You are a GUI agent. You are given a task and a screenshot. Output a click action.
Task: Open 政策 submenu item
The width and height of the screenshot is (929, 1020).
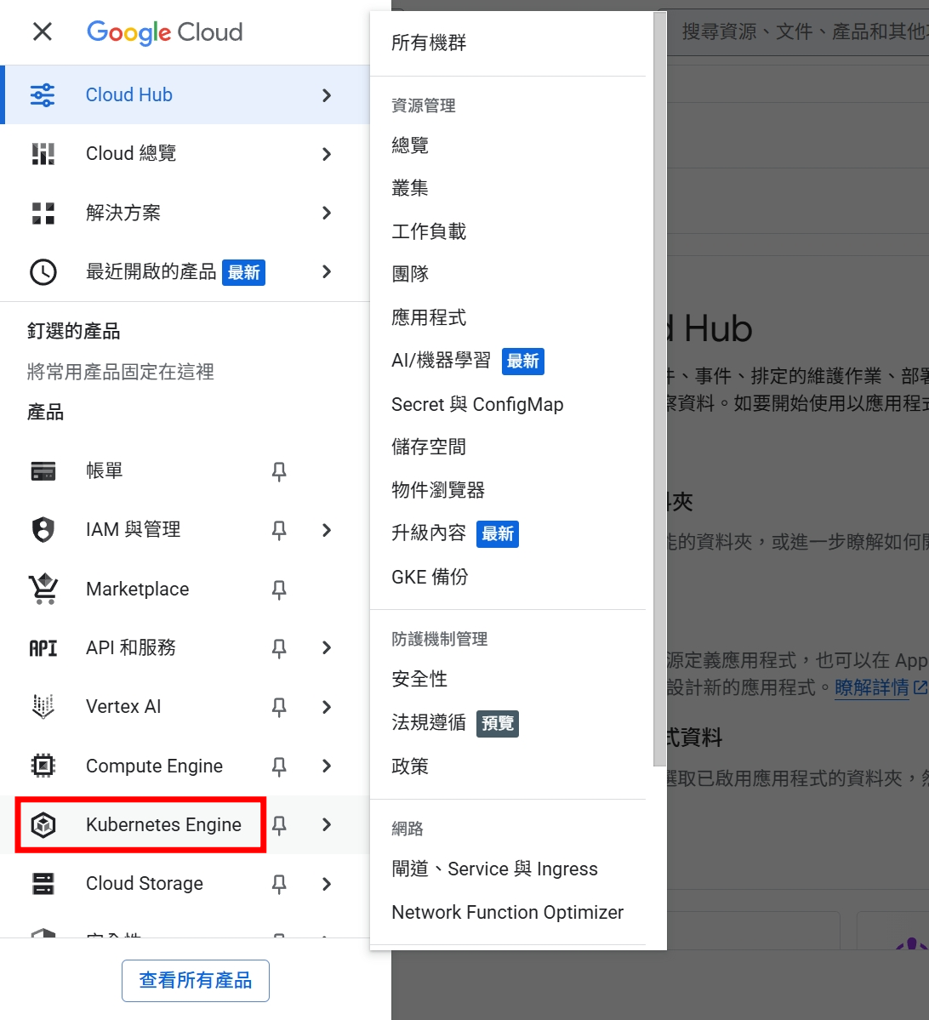410,766
